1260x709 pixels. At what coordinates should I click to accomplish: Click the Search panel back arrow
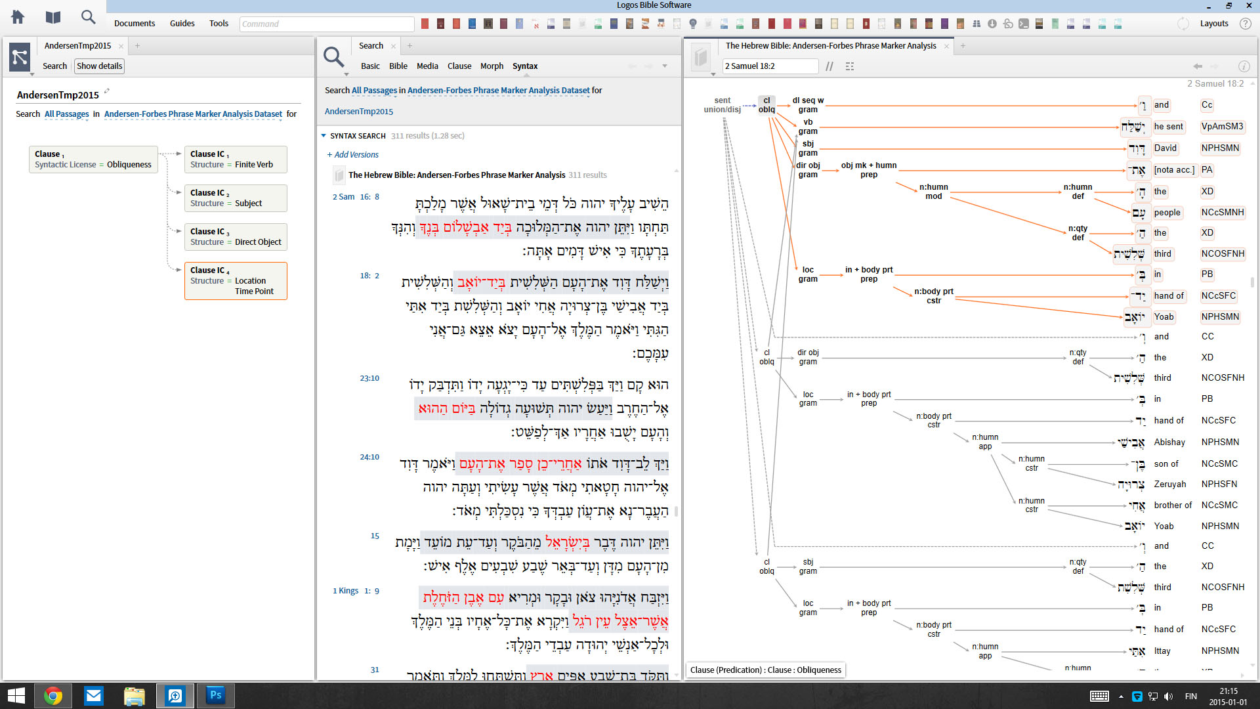click(x=632, y=66)
